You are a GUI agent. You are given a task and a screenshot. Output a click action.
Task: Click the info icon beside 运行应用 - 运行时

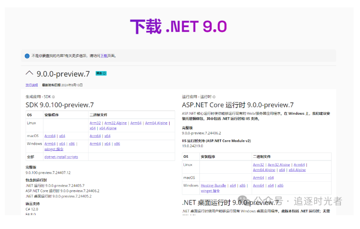[214, 97]
